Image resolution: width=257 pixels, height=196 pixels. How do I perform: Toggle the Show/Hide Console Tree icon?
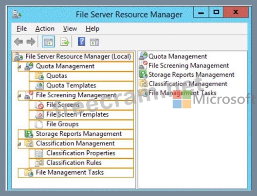tap(48, 42)
